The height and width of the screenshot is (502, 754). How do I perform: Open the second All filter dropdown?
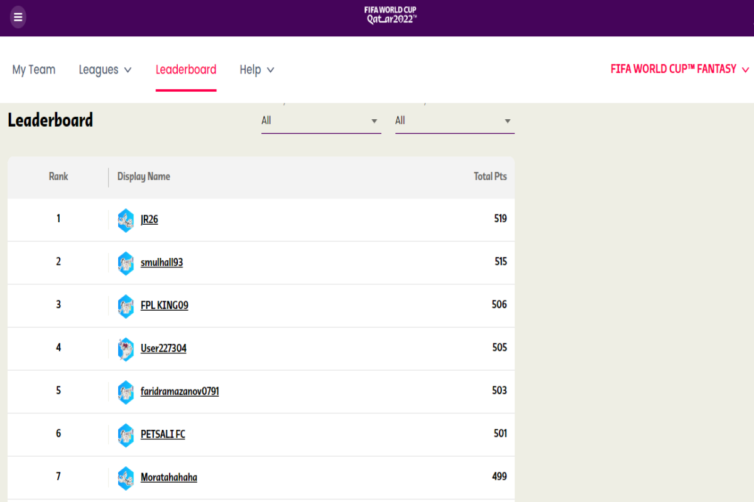(x=455, y=120)
